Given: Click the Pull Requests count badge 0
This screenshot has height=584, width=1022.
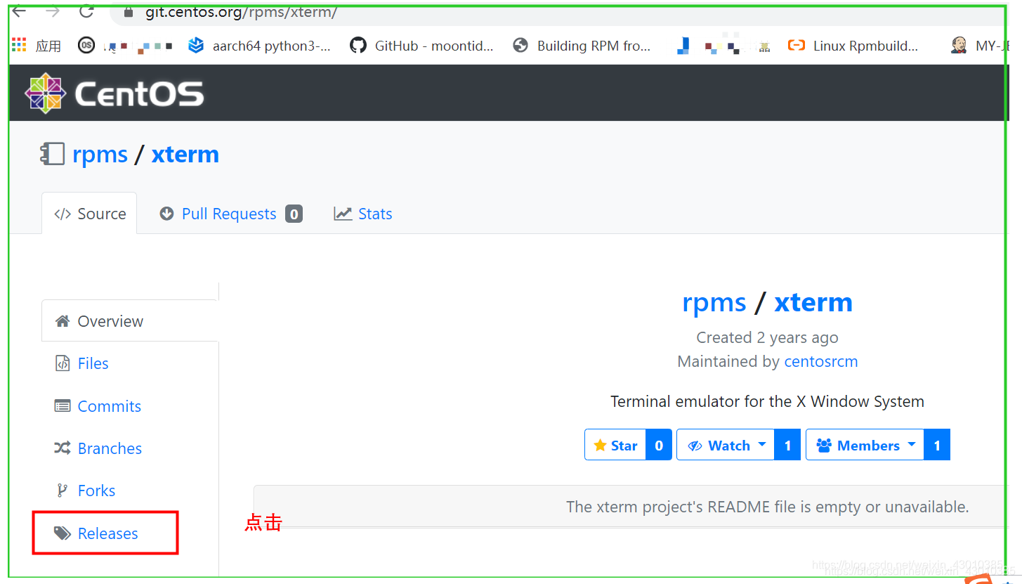Looking at the screenshot, I should click(x=294, y=214).
